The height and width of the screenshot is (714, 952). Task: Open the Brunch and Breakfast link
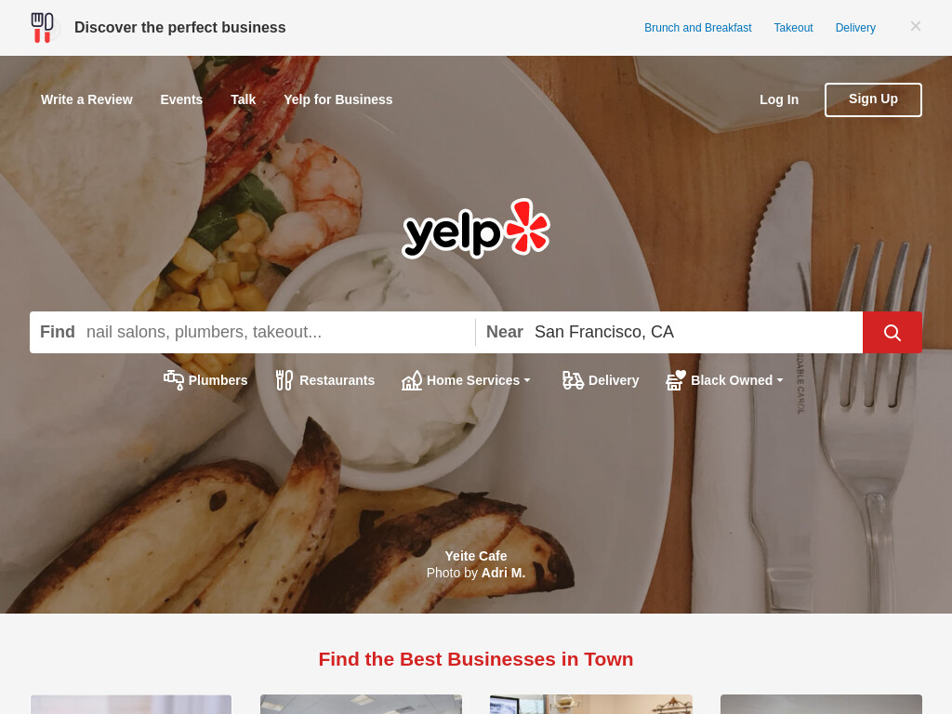point(697,28)
